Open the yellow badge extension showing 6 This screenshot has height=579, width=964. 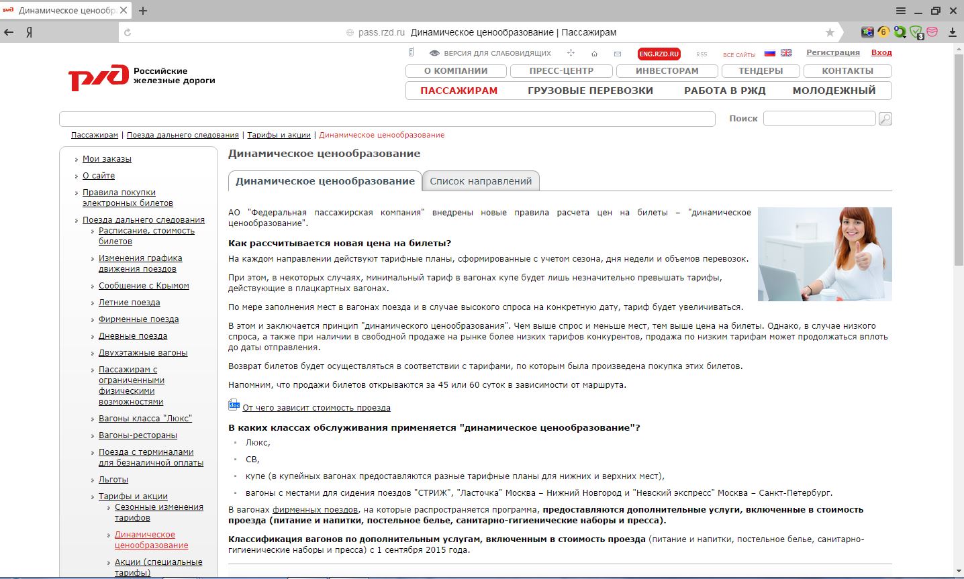point(883,32)
